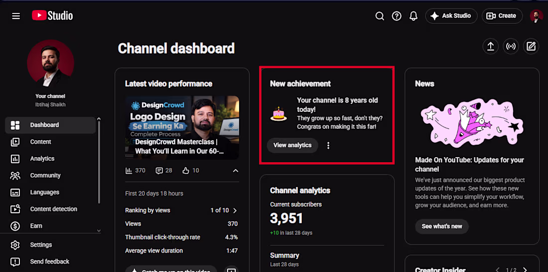Open the large channel profile picture
Viewport: 548px width, 272px height.
pos(50,63)
